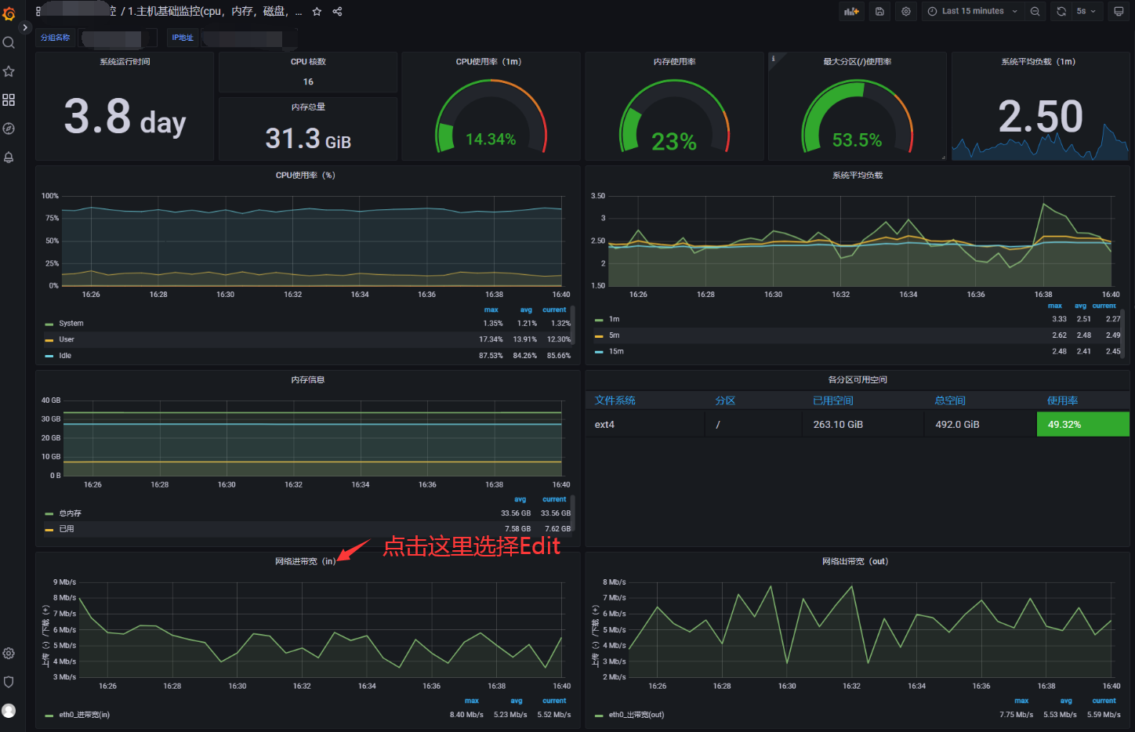Sort table by 文件系统 column header
The width and height of the screenshot is (1135, 732).
pos(615,400)
